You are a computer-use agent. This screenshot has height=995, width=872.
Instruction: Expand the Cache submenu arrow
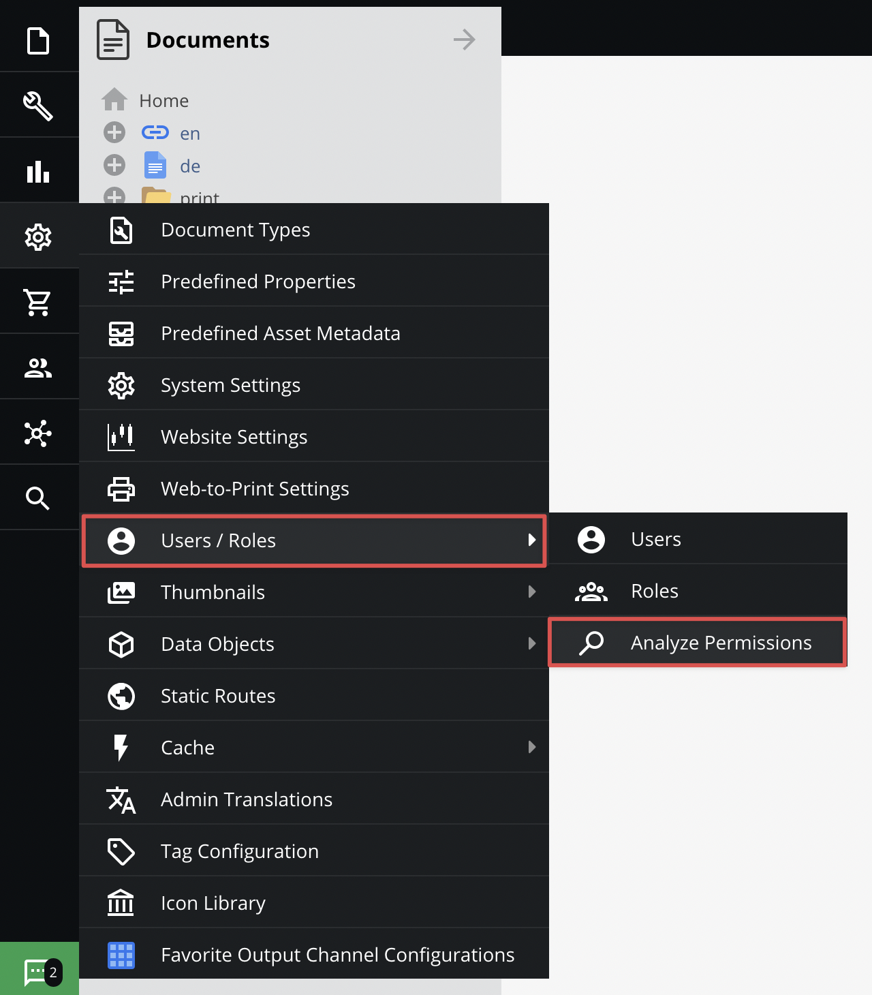tap(531, 747)
